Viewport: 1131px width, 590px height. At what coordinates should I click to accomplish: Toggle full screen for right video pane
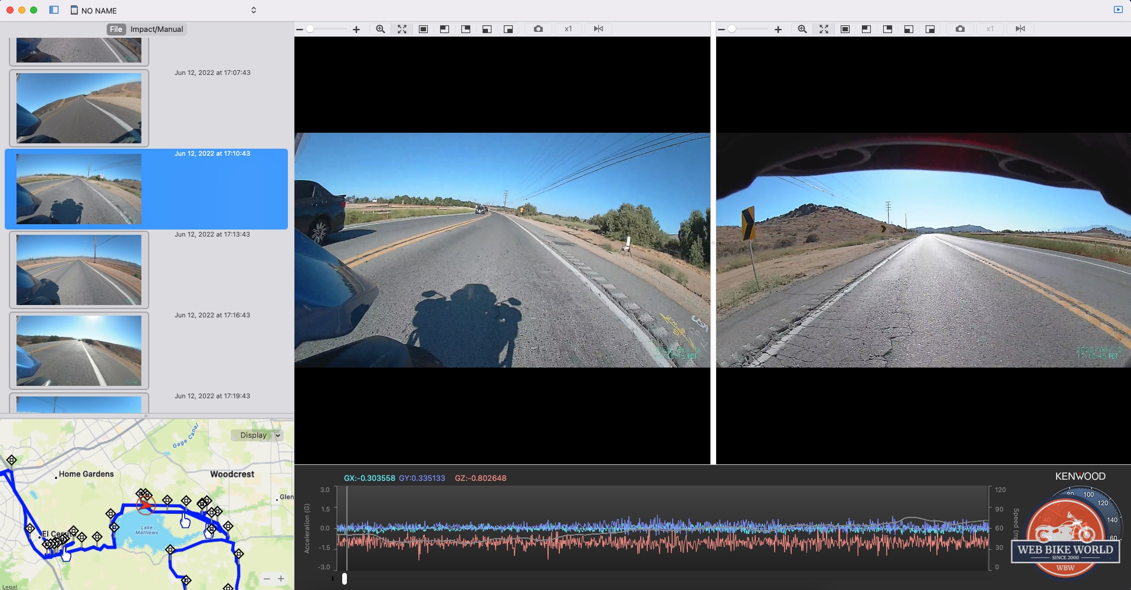tap(824, 29)
